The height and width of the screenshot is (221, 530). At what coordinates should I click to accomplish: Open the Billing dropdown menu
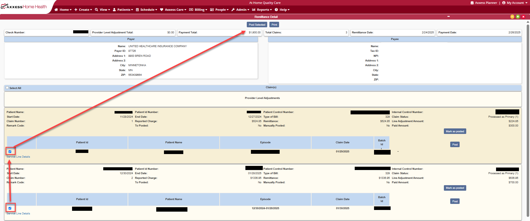coord(198,10)
